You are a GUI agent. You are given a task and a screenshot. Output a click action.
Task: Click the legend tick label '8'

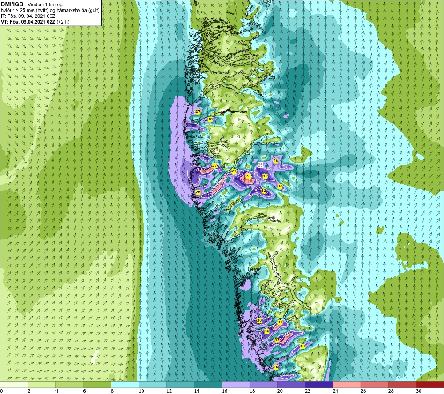pyautogui.click(x=112, y=391)
